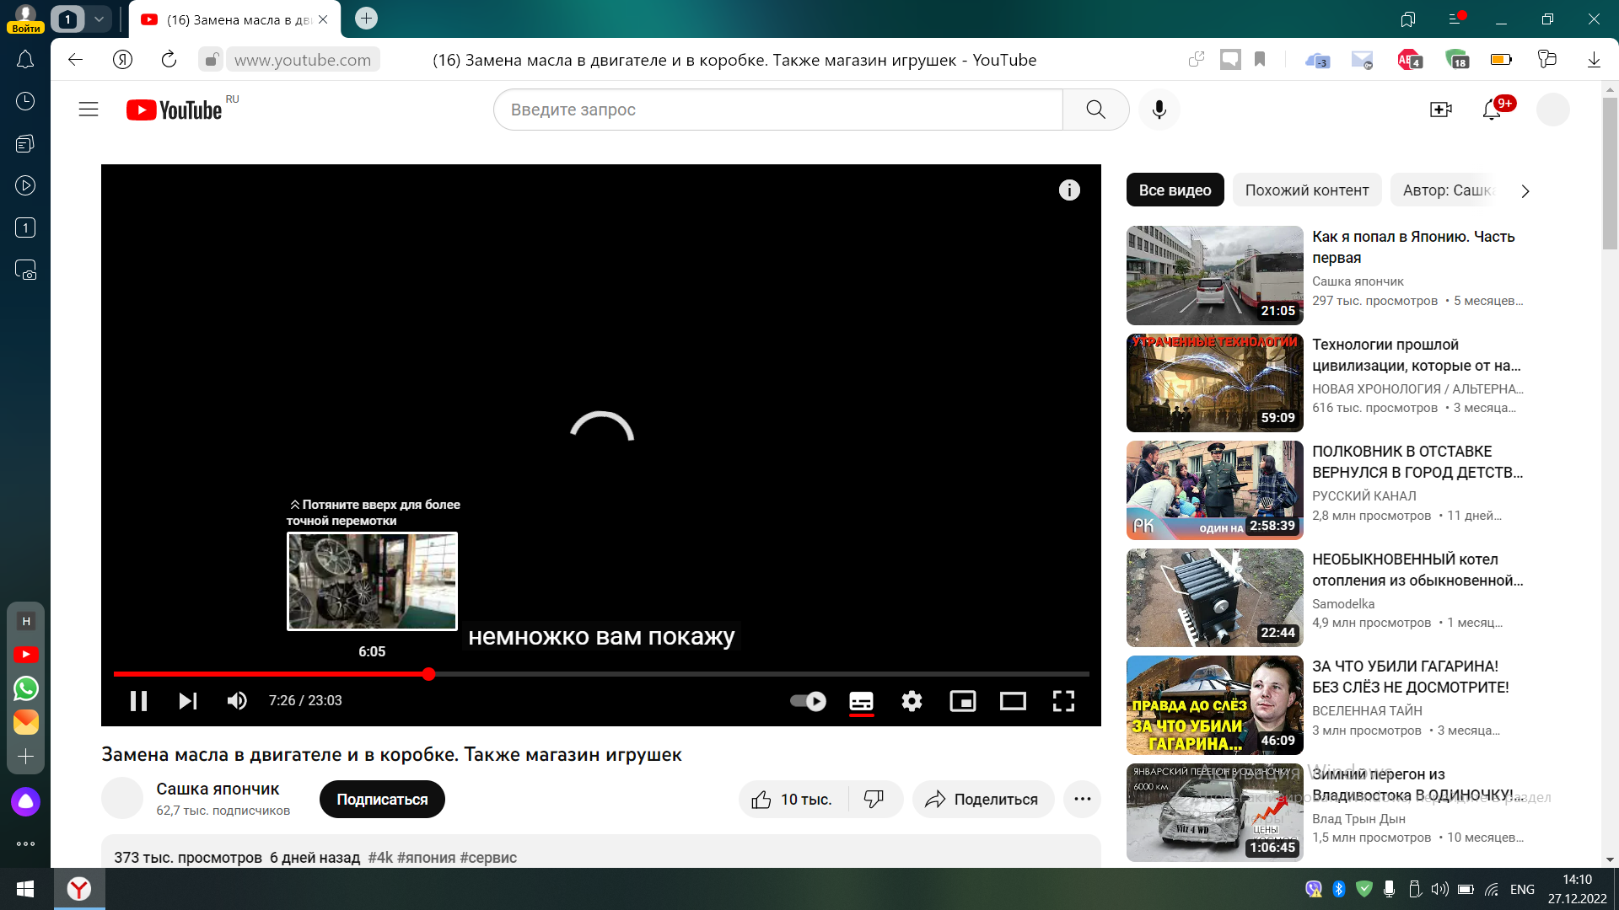Skip to the next video
This screenshot has width=1619, height=910.
point(188,701)
